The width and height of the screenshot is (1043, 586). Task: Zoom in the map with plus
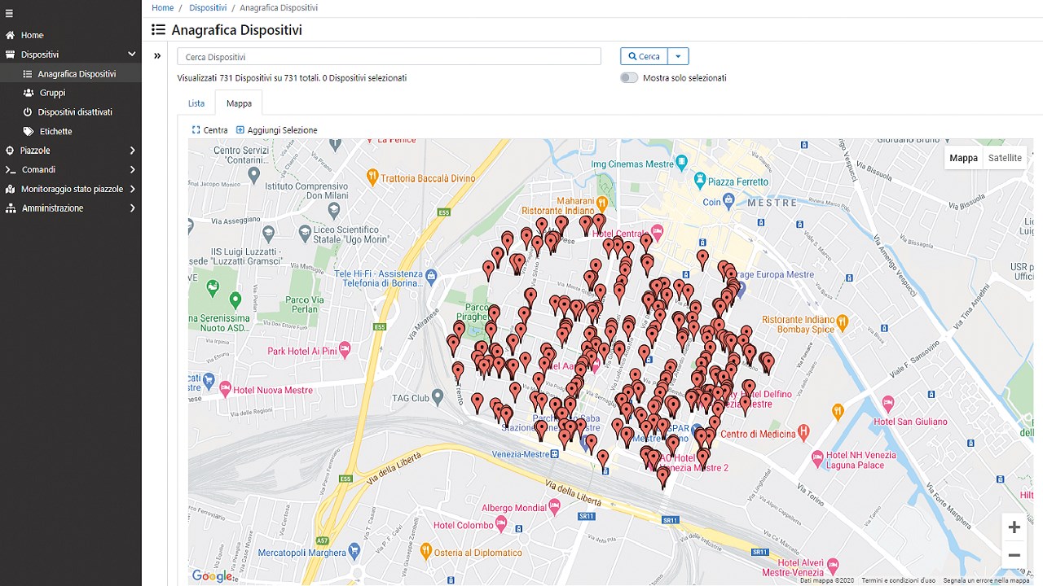point(1014,527)
